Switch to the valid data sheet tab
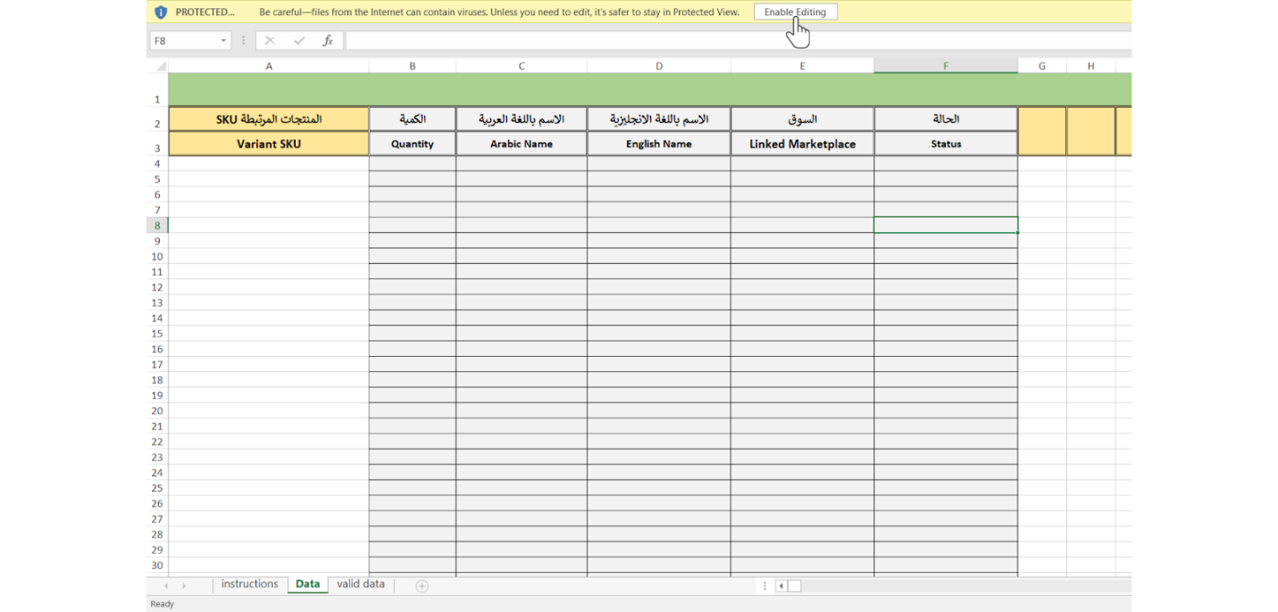The width and height of the screenshot is (1278, 612). click(x=361, y=584)
